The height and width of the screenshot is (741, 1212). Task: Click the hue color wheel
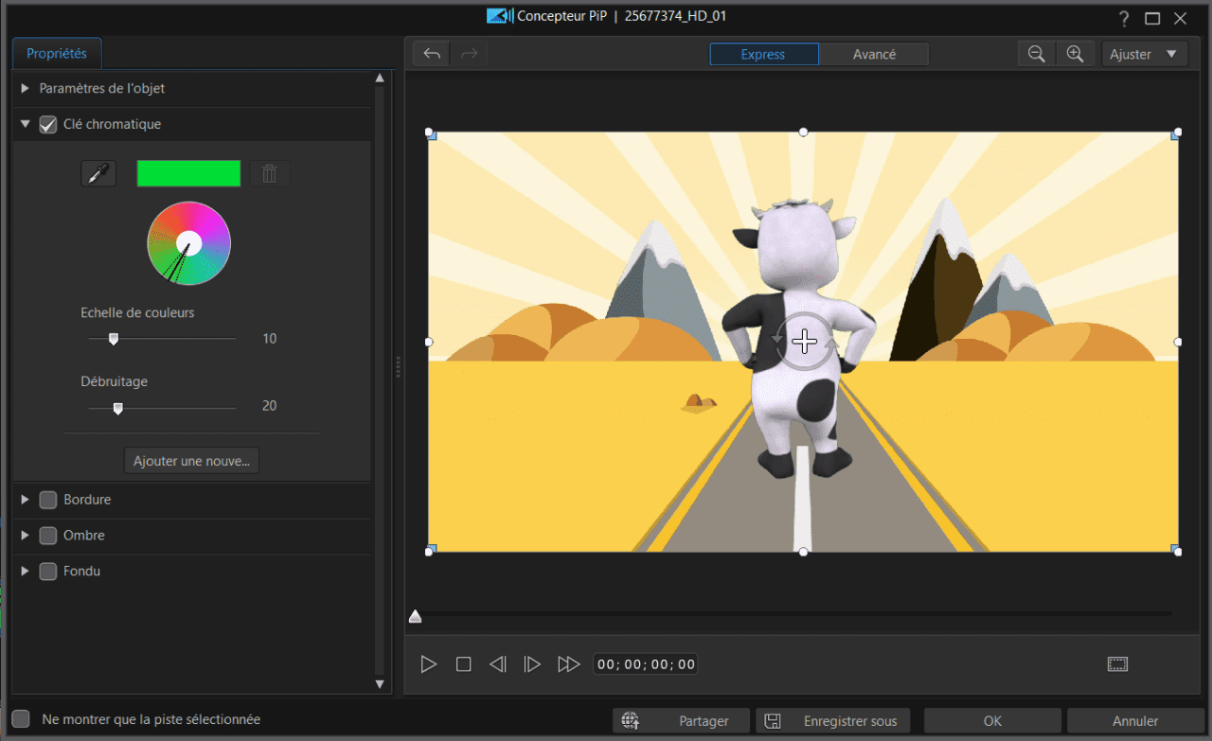click(x=188, y=243)
